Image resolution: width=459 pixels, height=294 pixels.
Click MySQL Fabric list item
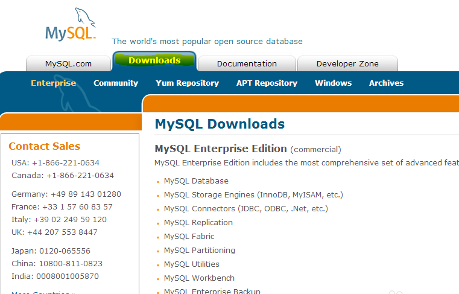(189, 236)
